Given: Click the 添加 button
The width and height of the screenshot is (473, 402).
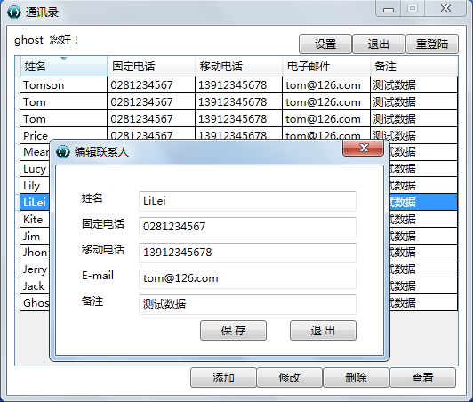Looking at the screenshot, I should click(x=223, y=377).
